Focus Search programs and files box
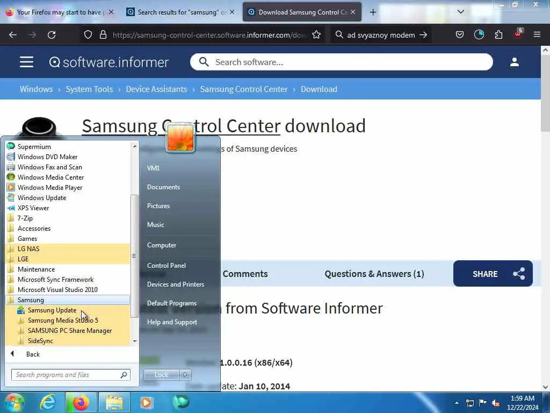The width and height of the screenshot is (550, 413). coord(71,375)
